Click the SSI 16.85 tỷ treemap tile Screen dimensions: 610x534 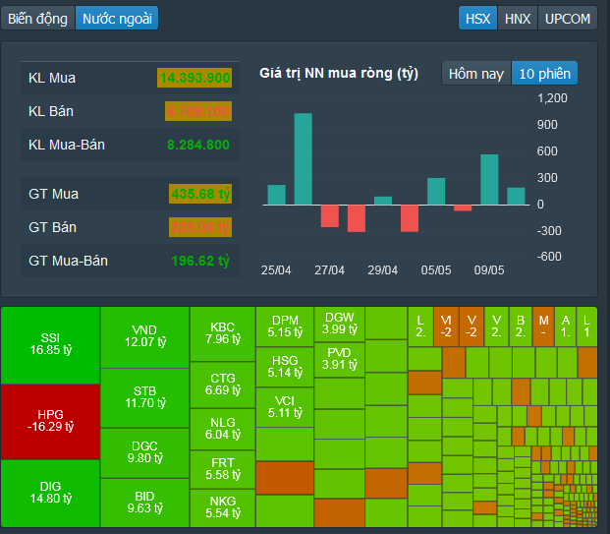coord(50,345)
